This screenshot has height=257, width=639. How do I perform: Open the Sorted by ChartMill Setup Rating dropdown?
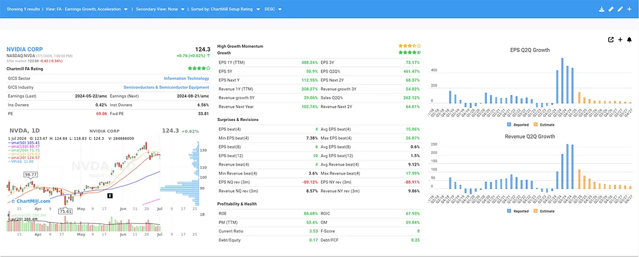coord(225,9)
